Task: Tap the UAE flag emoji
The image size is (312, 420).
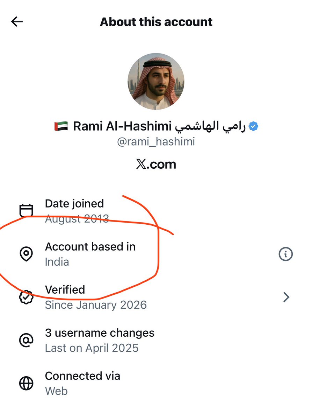Action: [x=61, y=126]
